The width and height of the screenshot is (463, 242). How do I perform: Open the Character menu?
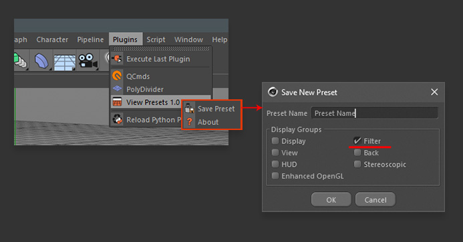[52, 39]
